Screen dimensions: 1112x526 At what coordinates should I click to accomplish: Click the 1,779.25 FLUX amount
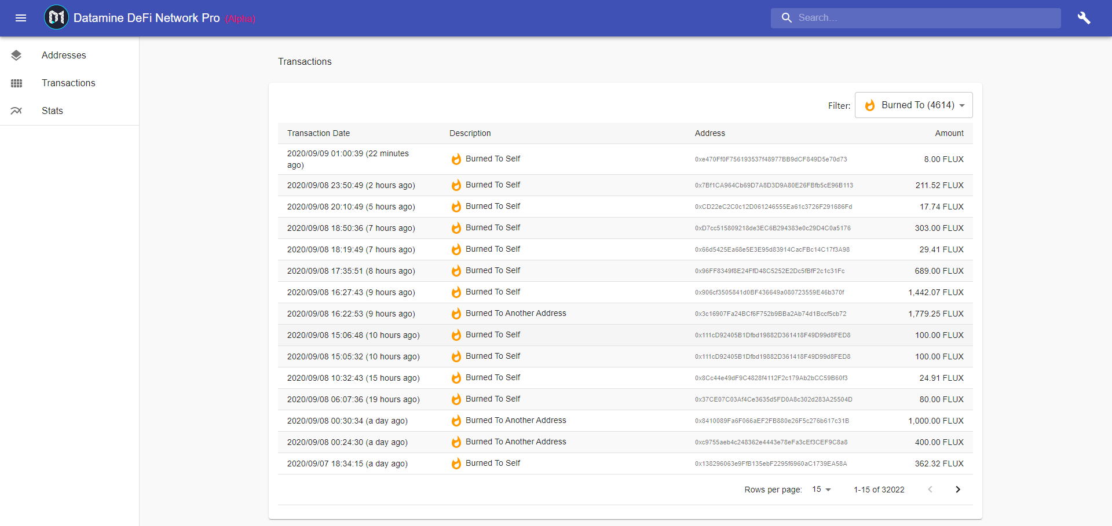[x=936, y=314]
